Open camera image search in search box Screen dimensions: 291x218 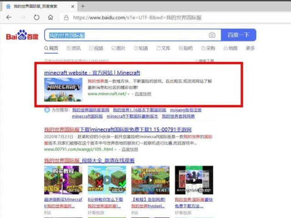pyautogui.click(x=212, y=35)
